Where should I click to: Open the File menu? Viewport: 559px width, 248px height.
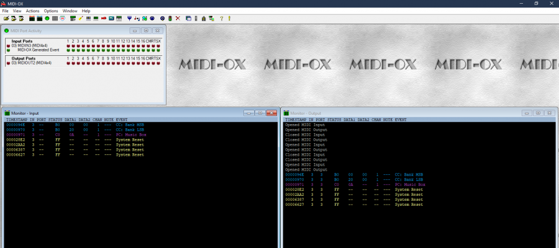[6, 11]
